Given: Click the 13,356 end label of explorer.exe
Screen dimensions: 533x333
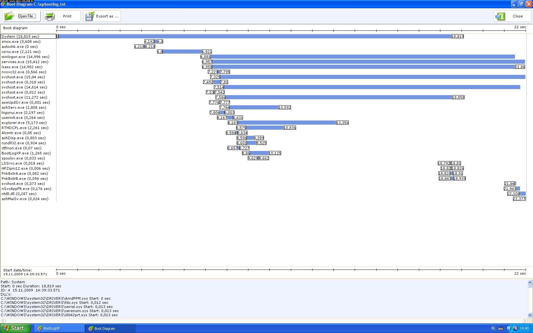Looking at the screenshot, I should point(342,123).
